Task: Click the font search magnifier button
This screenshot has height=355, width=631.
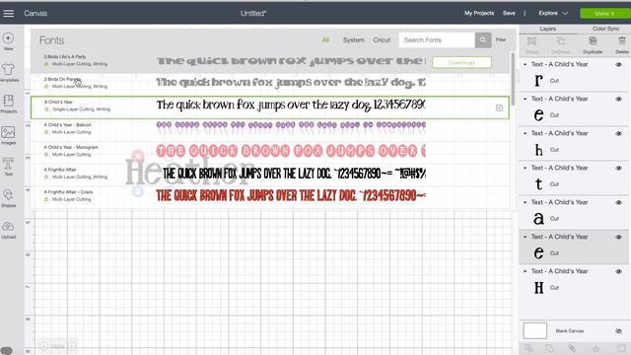Action: coord(483,39)
